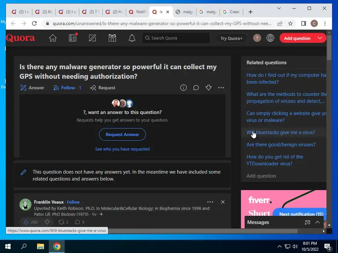Bookmark this page with the star icon
This screenshot has height=253, width=338.
point(290,23)
